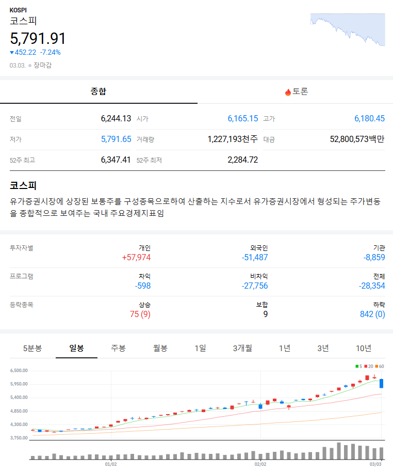
Task: Click the 고가 value 6,180.45
Action: coord(369,119)
